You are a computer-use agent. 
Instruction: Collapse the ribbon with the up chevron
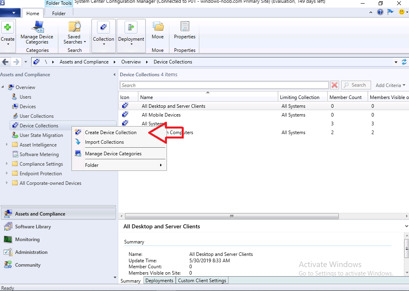coord(371,12)
